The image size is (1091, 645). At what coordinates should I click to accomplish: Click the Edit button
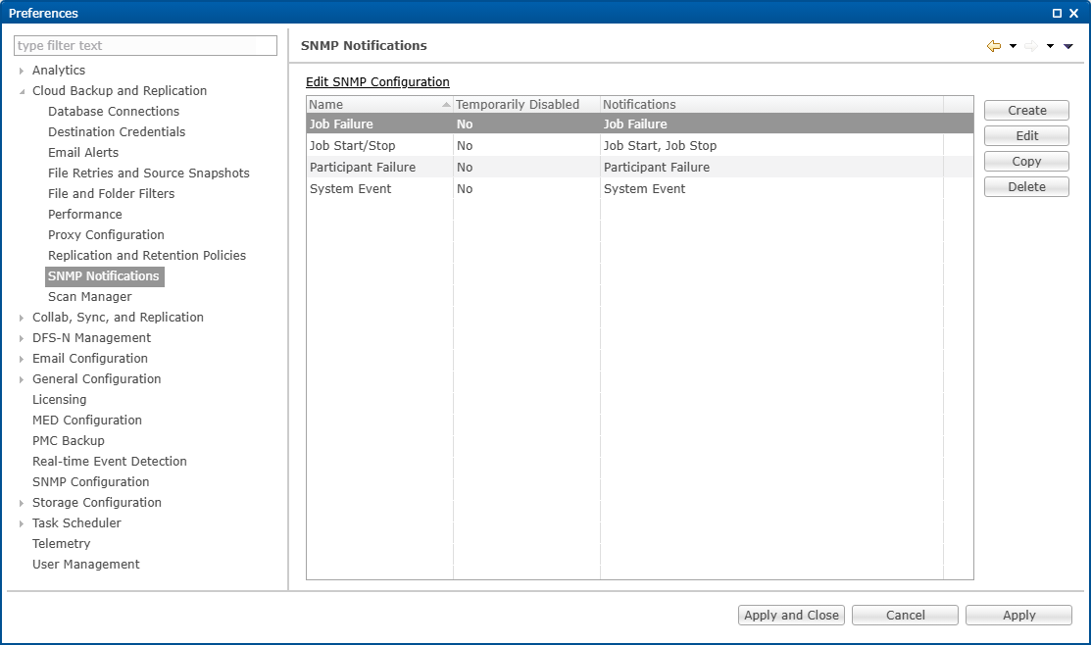tap(1026, 135)
